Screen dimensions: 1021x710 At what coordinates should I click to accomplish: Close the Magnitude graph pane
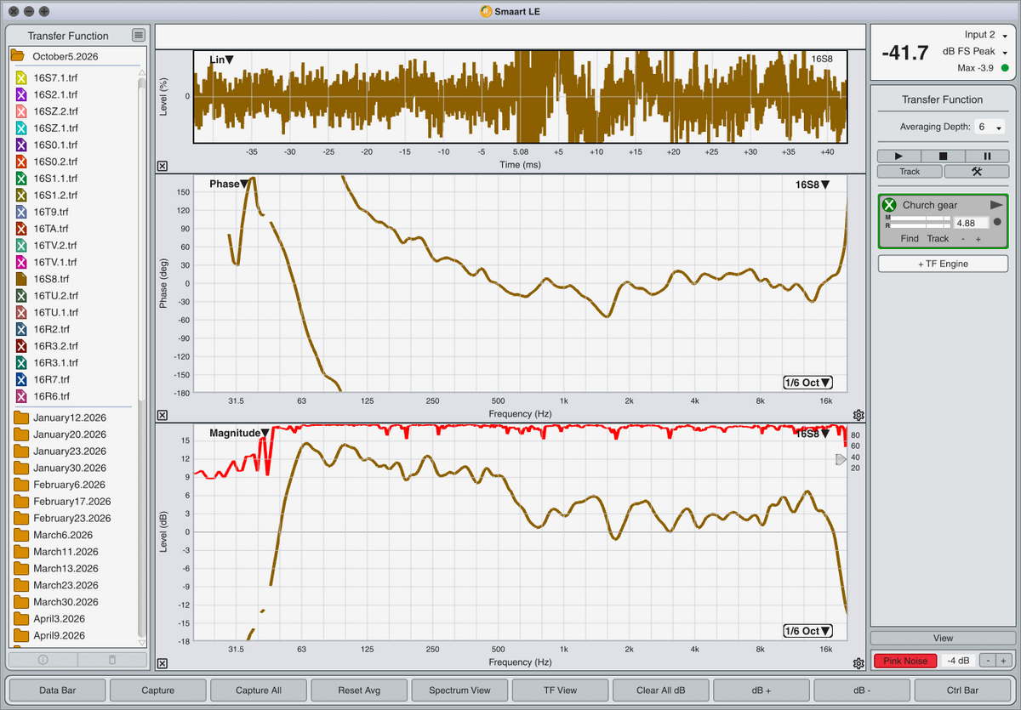(163, 663)
